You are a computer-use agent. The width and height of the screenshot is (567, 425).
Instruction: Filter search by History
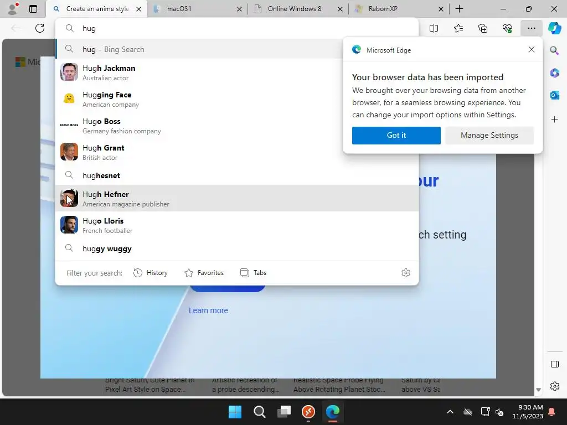[x=151, y=273]
